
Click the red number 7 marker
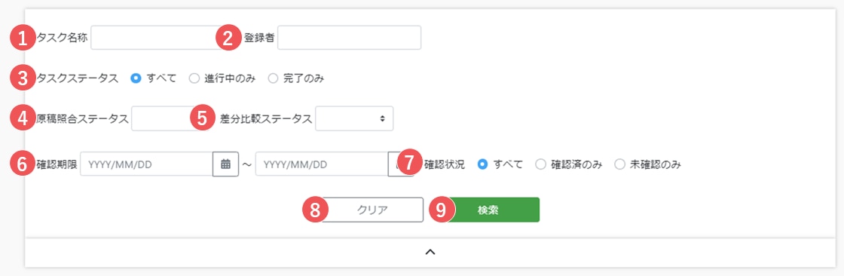tap(410, 163)
